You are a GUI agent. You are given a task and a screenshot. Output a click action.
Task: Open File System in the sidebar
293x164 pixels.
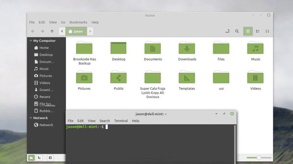tap(44, 104)
